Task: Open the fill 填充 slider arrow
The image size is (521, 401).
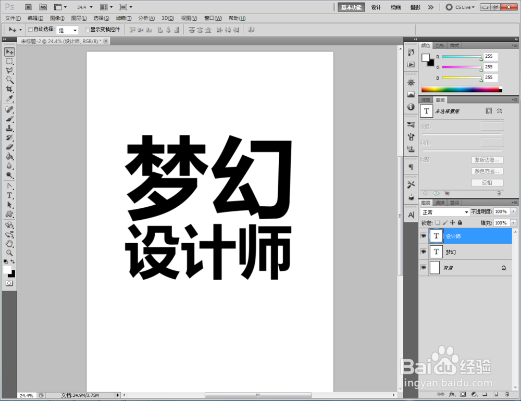Action: click(x=514, y=222)
